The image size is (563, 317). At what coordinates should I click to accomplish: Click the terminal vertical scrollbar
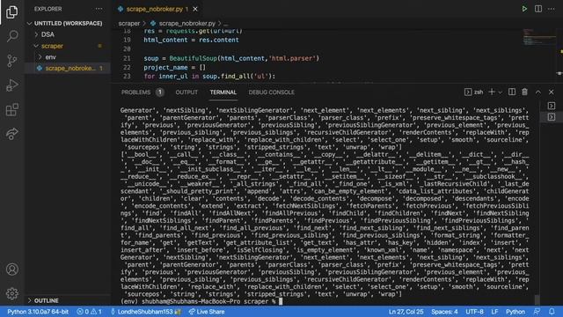(537, 299)
